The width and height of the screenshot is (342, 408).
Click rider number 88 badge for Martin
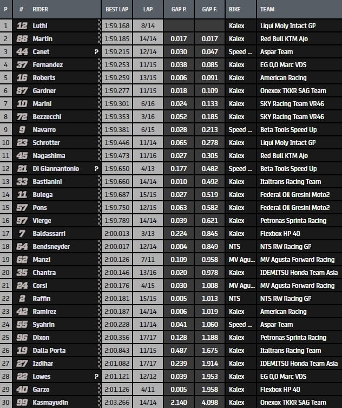(x=22, y=39)
